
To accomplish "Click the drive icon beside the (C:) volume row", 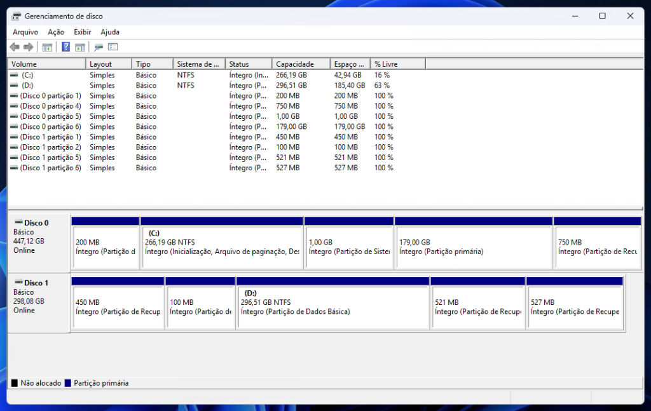I will click(x=15, y=75).
